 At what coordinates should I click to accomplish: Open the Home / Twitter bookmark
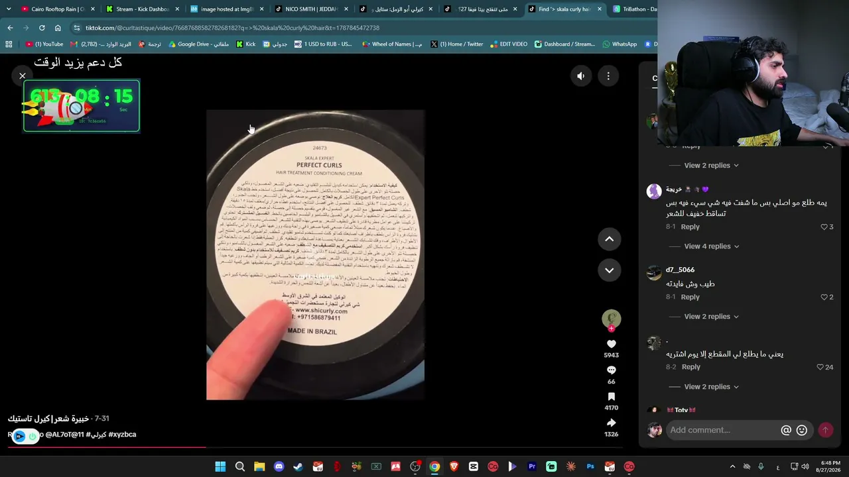tap(457, 44)
